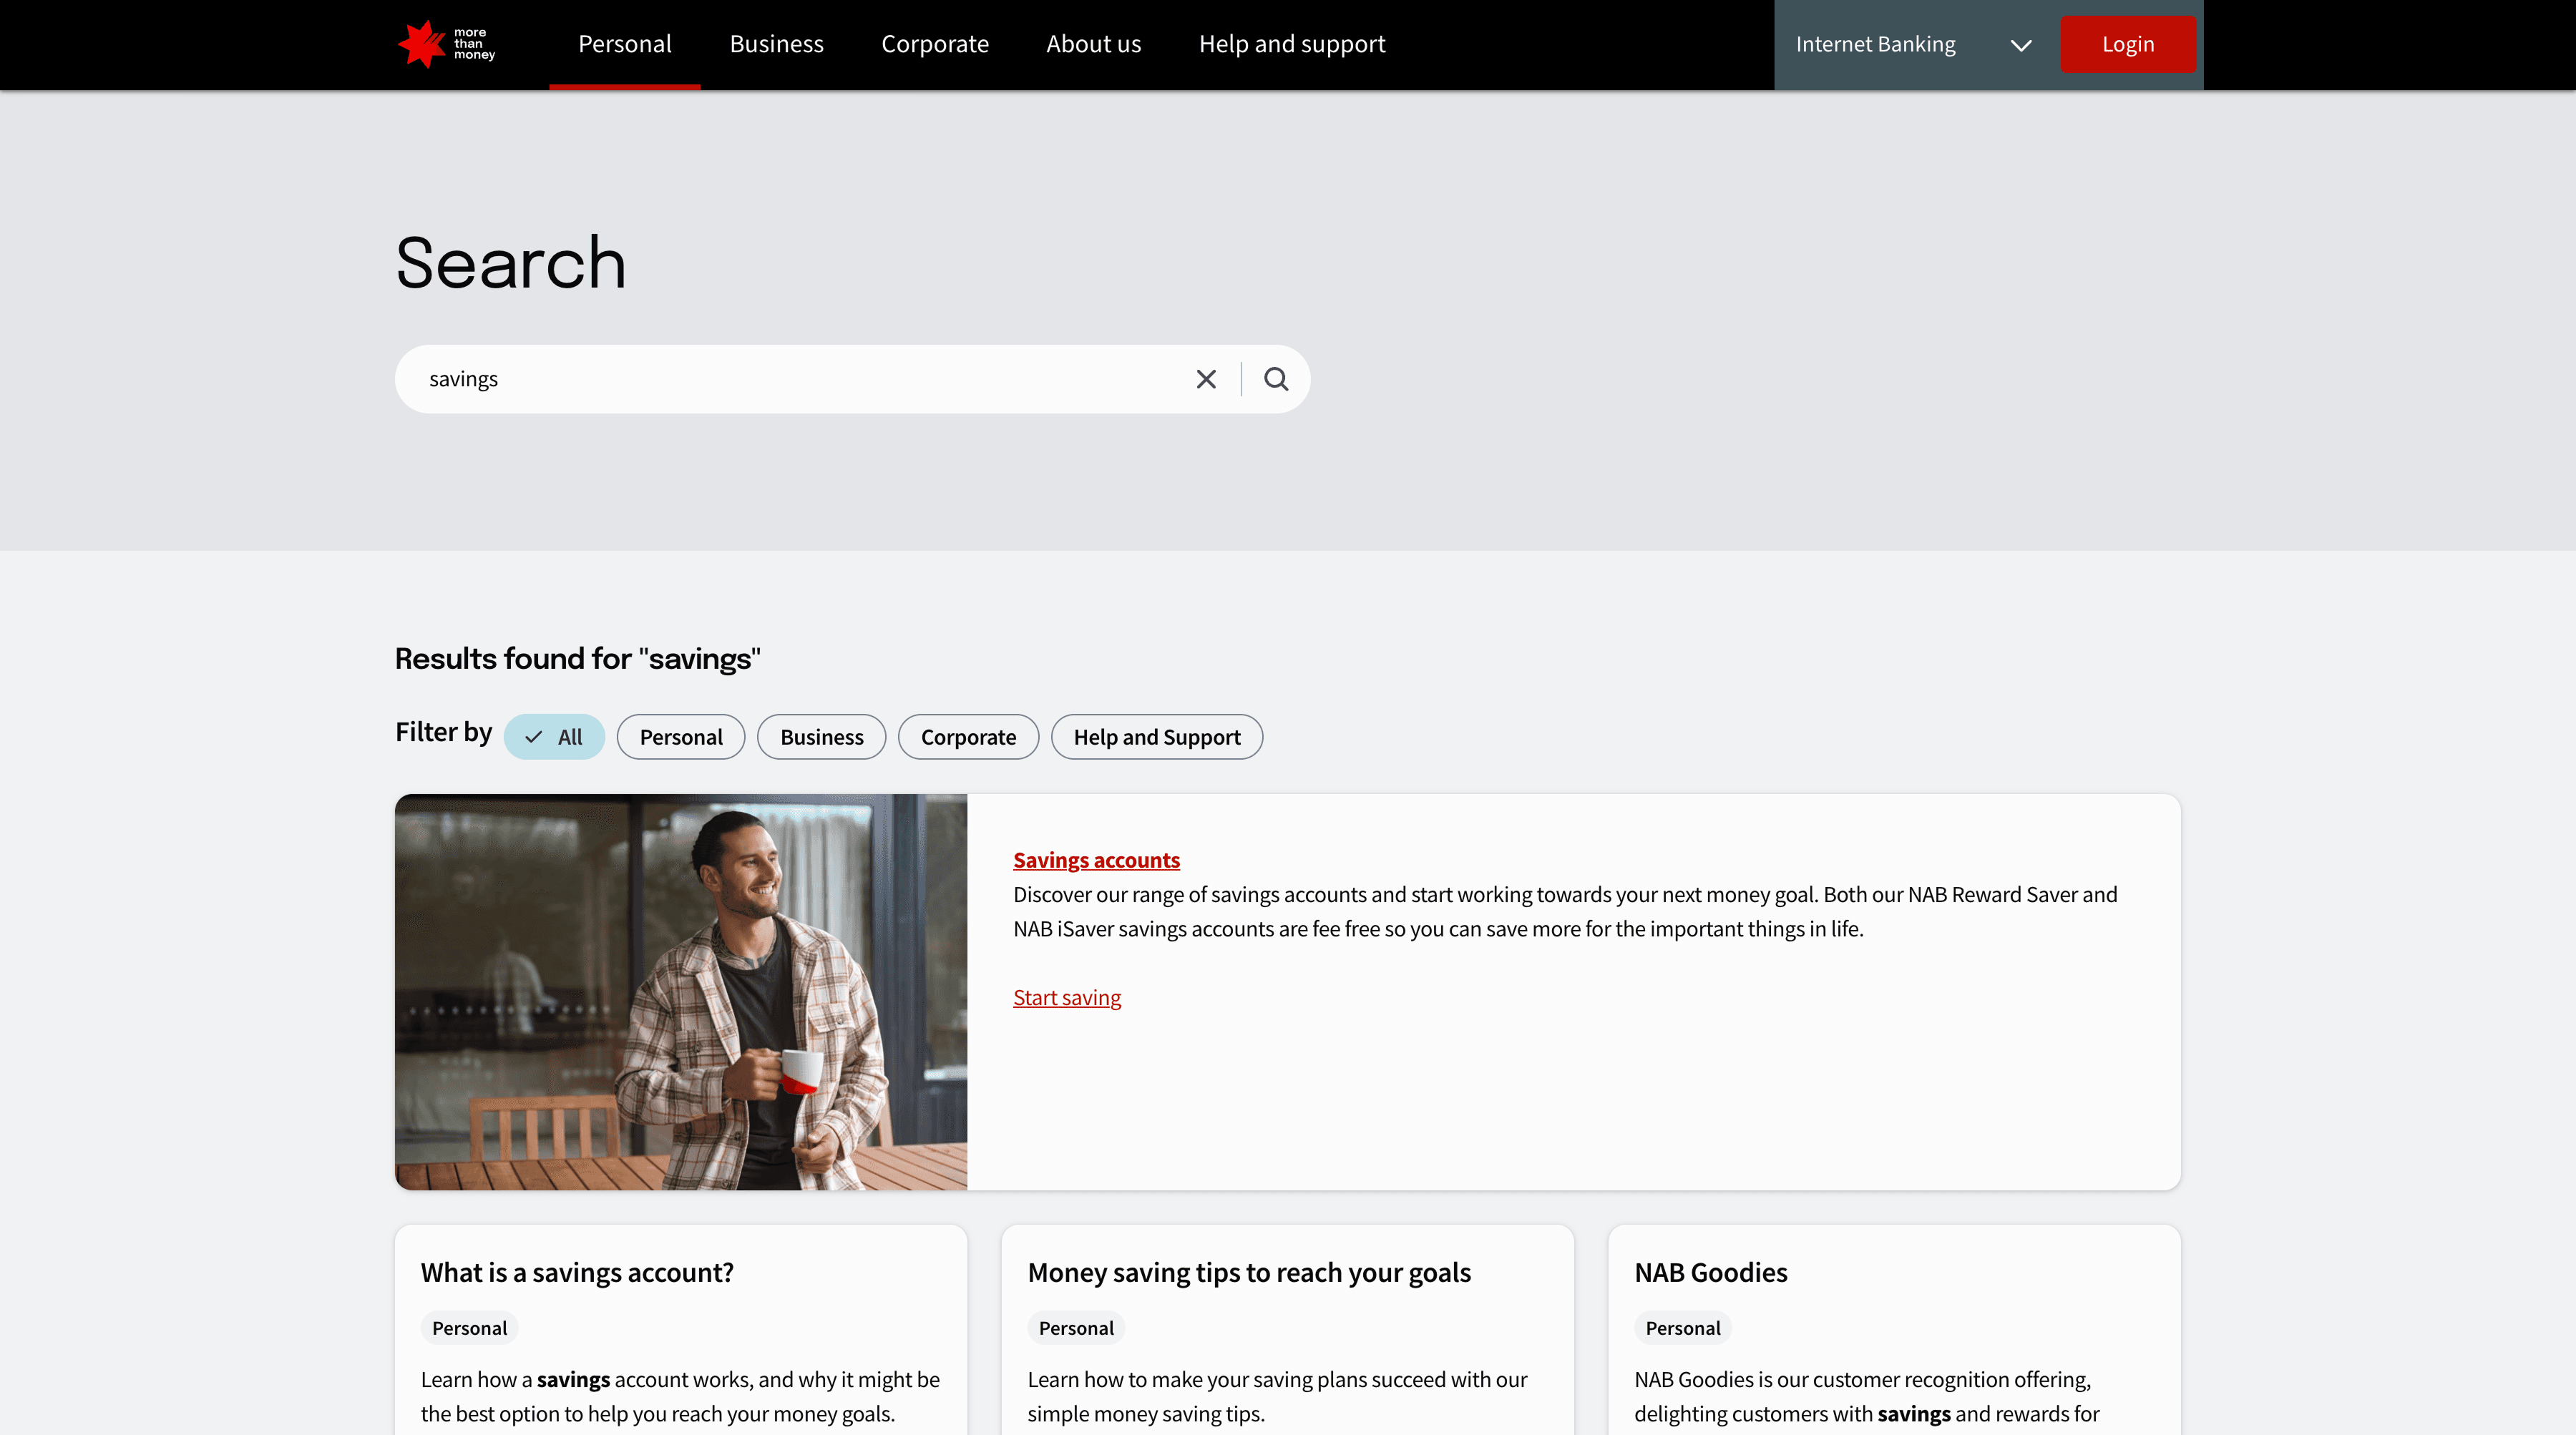
Task: Click Personal tag under What is a savings account?
Action: (469, 1328)
